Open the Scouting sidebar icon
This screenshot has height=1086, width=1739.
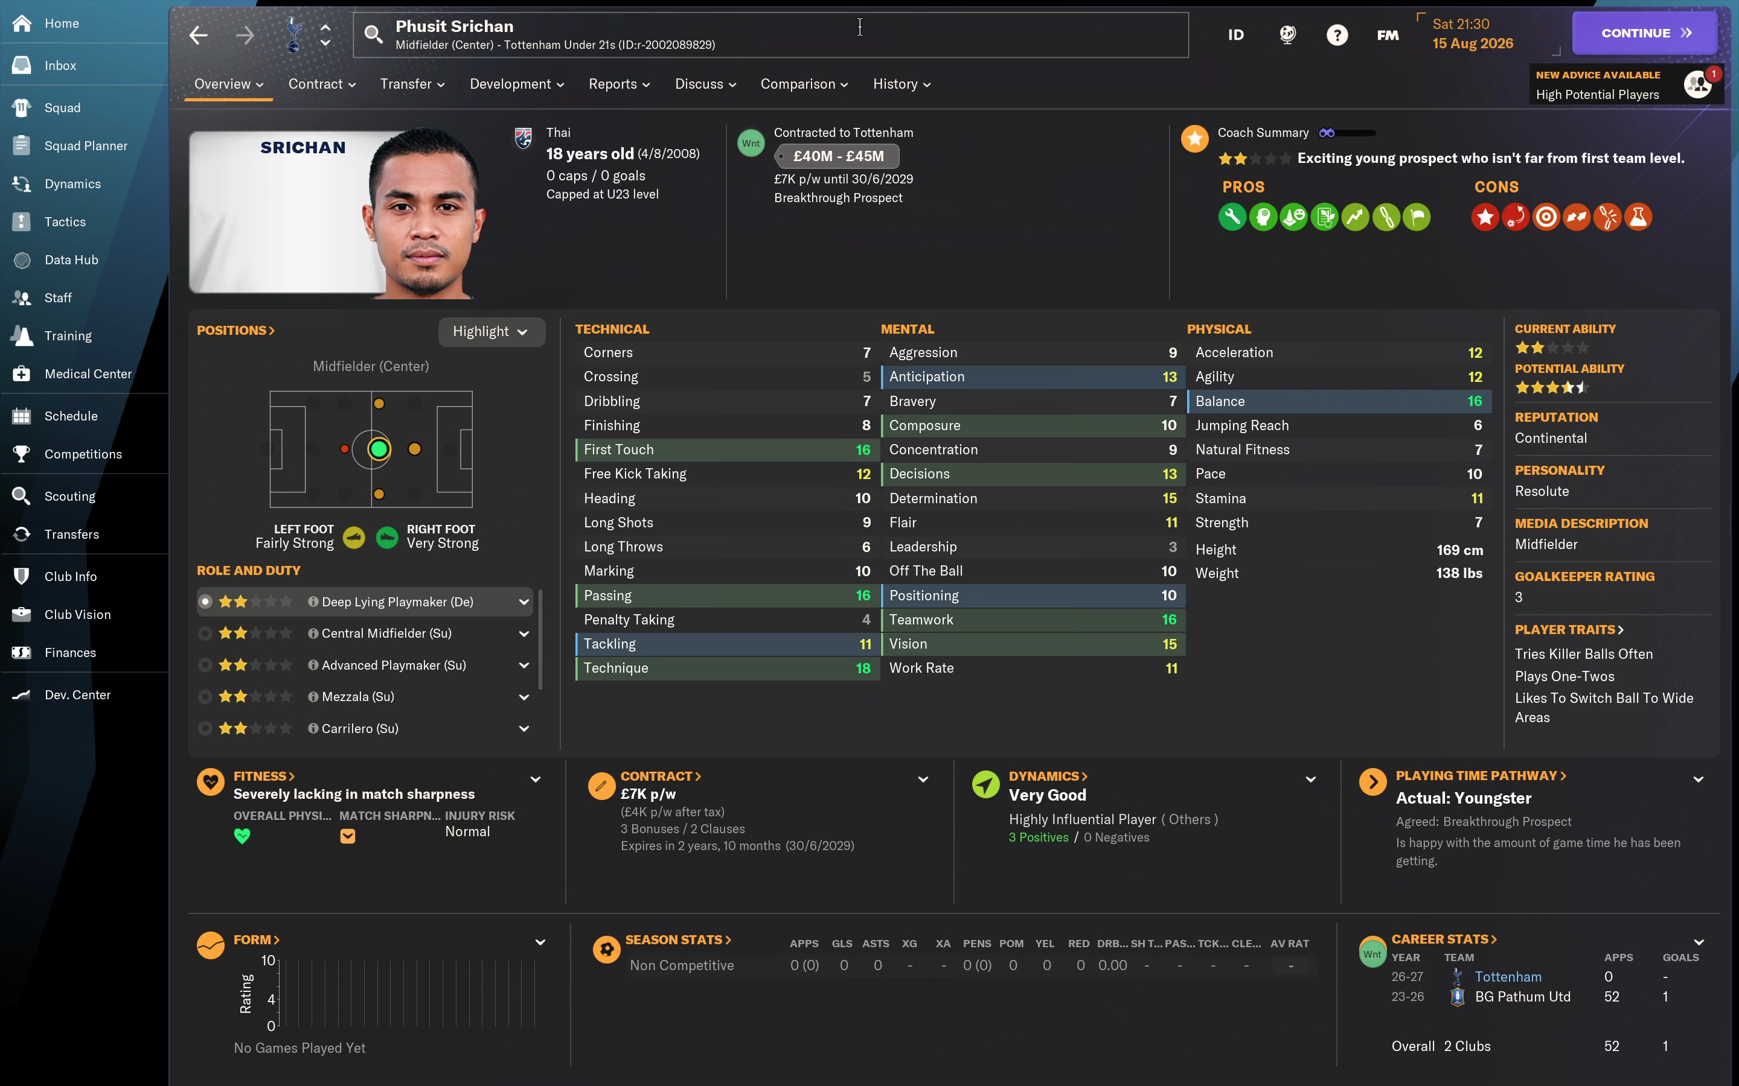click(22, 495)
